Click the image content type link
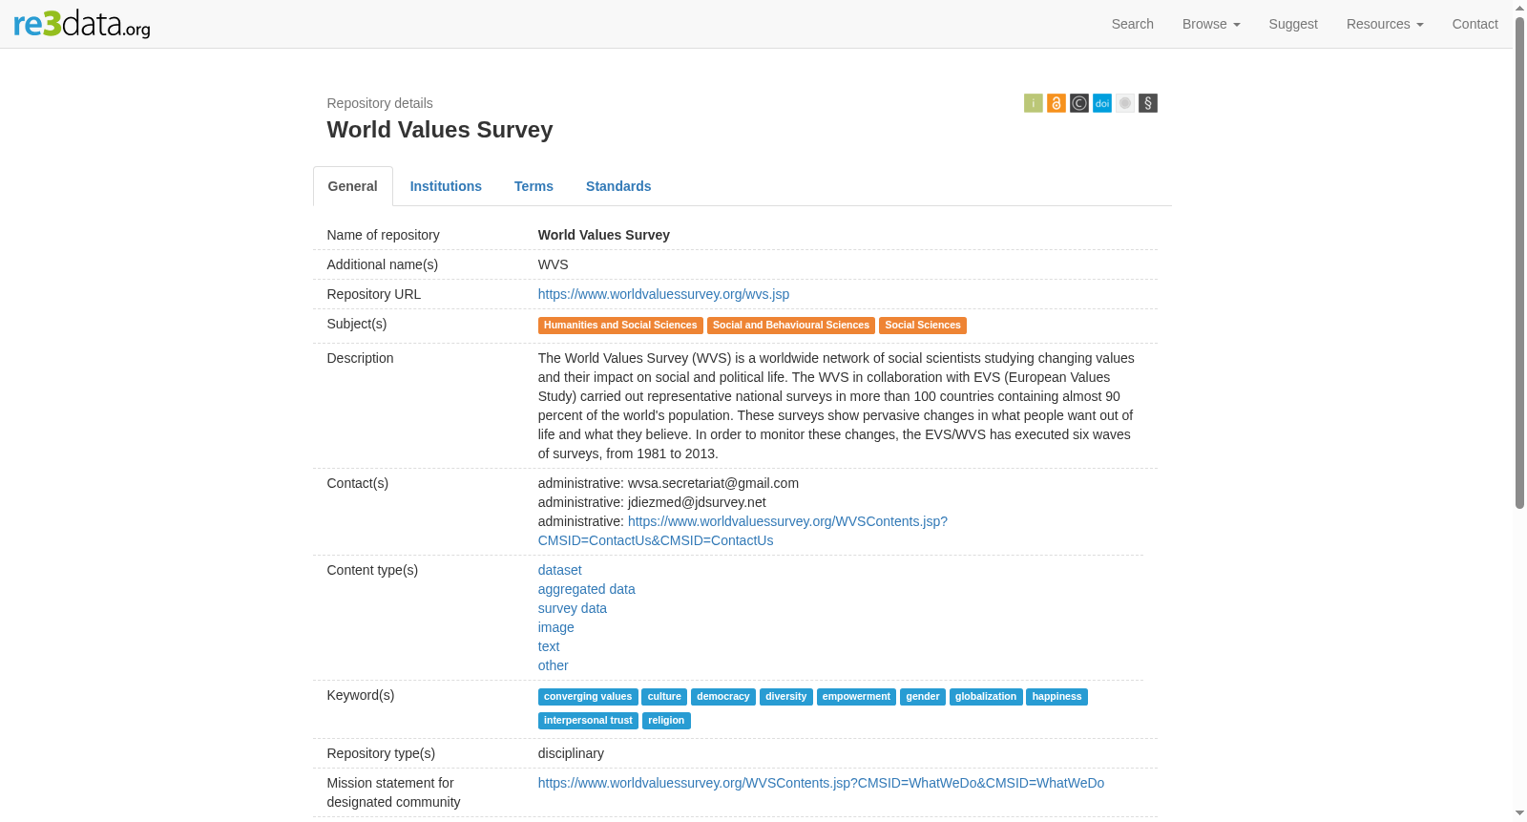Screen dimensions: 1527x822 click(x=555, y=627)
